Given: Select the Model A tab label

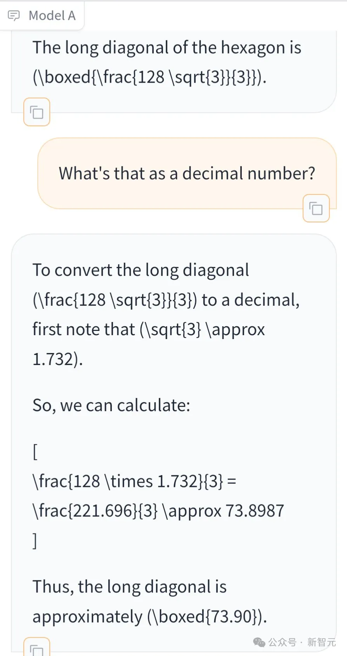Looking at the screenshot, I should point(52,16).
